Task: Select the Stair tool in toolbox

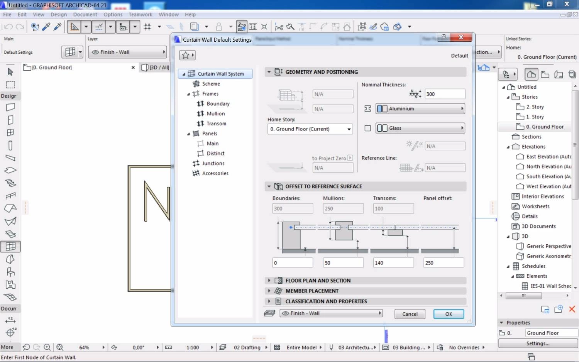Action: click(10, 183)
